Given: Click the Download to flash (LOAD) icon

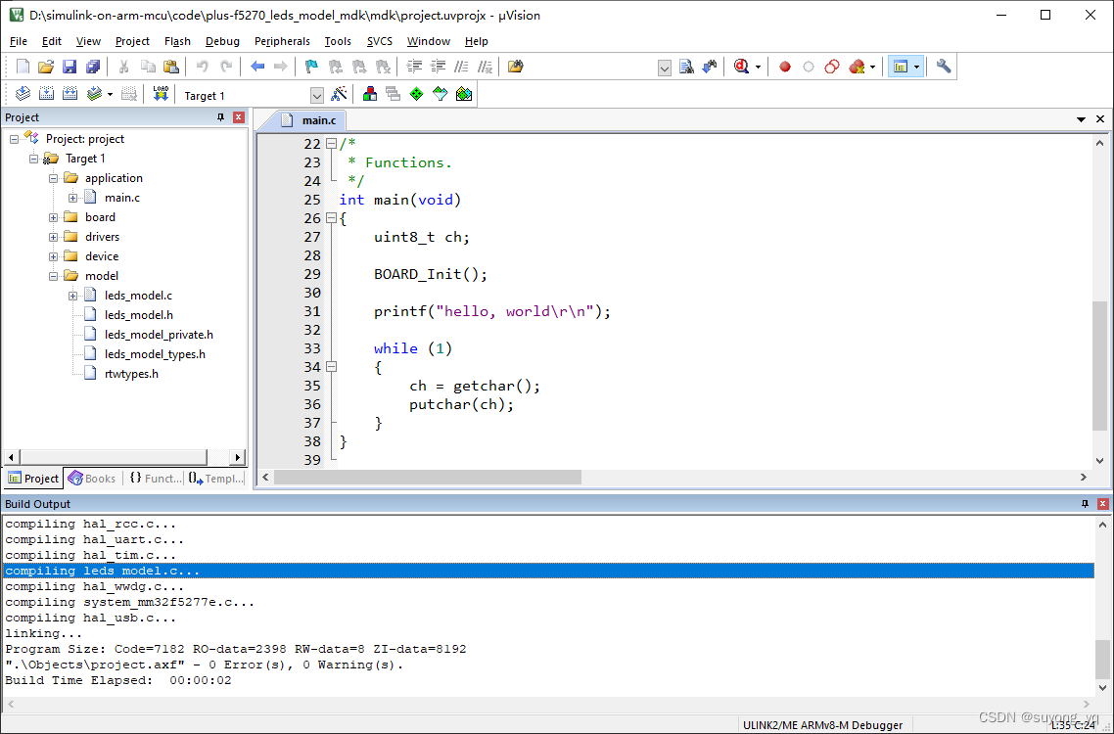Looking at the screenshot, I should (162, 94).
